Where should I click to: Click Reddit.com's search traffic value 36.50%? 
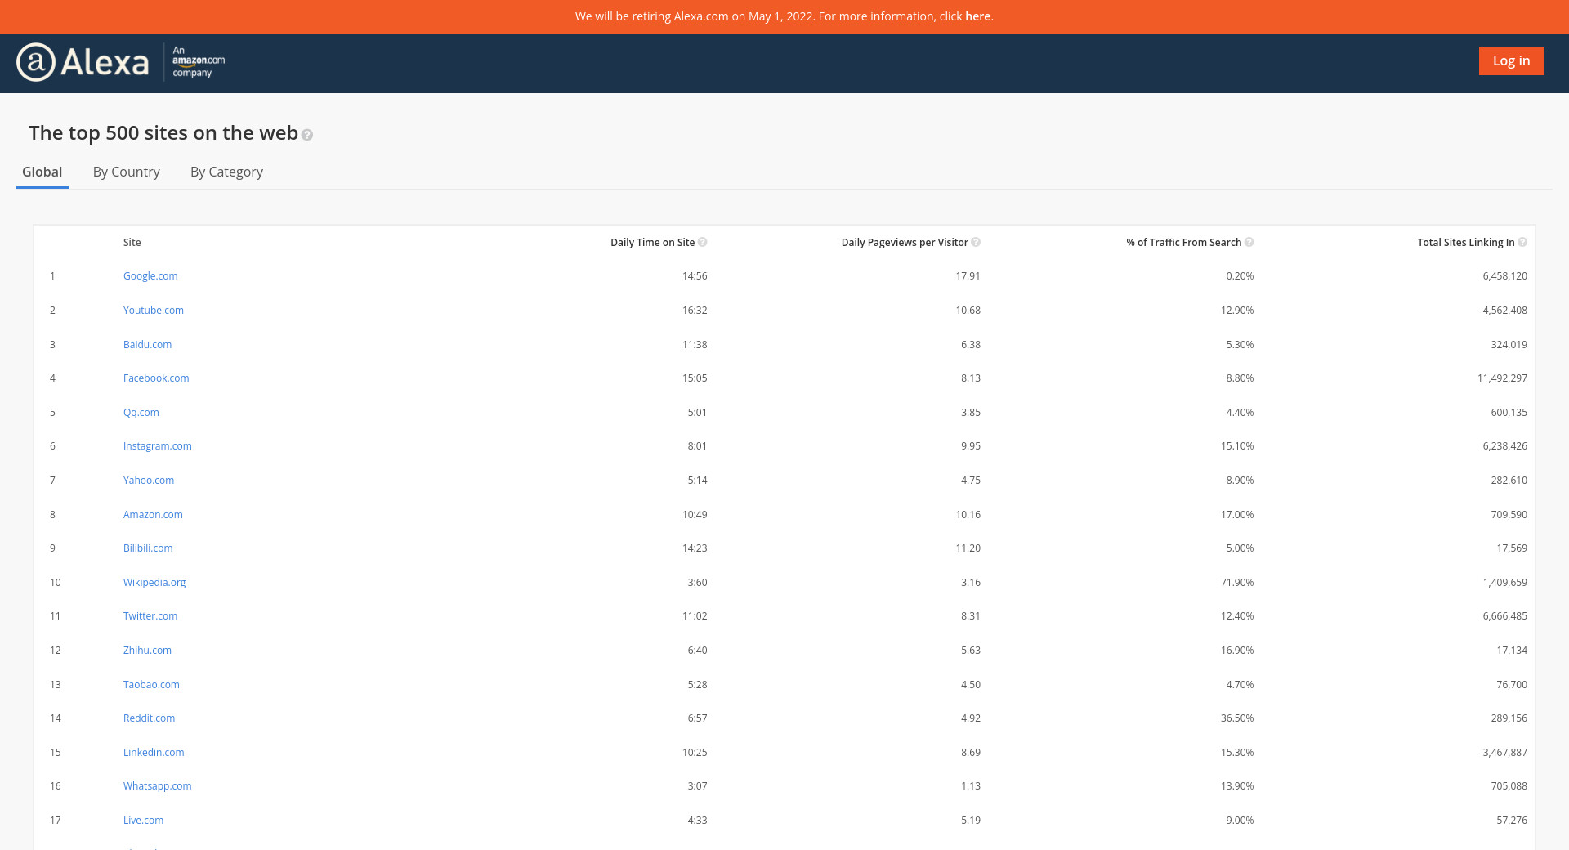pos(1237,718)
